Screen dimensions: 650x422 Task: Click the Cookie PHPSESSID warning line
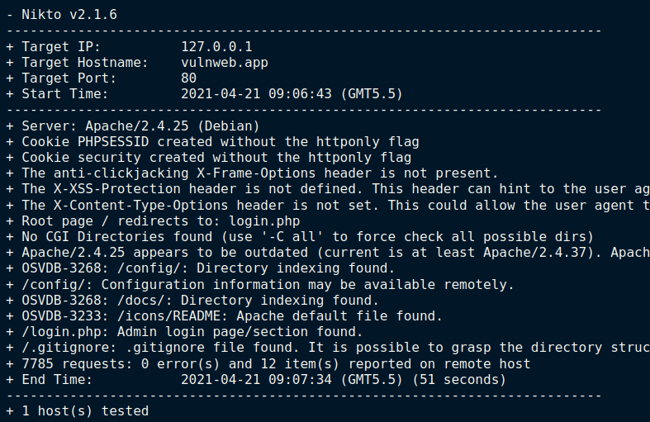coord(212,142)
